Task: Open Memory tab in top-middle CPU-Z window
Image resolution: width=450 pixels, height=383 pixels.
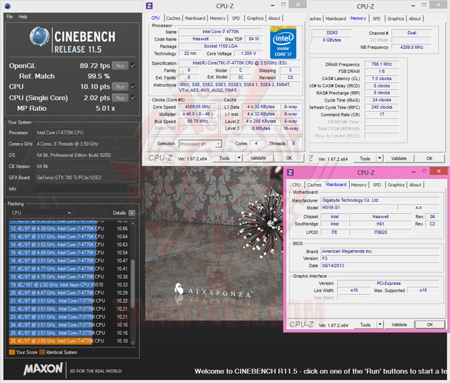Action: (217, 18)
